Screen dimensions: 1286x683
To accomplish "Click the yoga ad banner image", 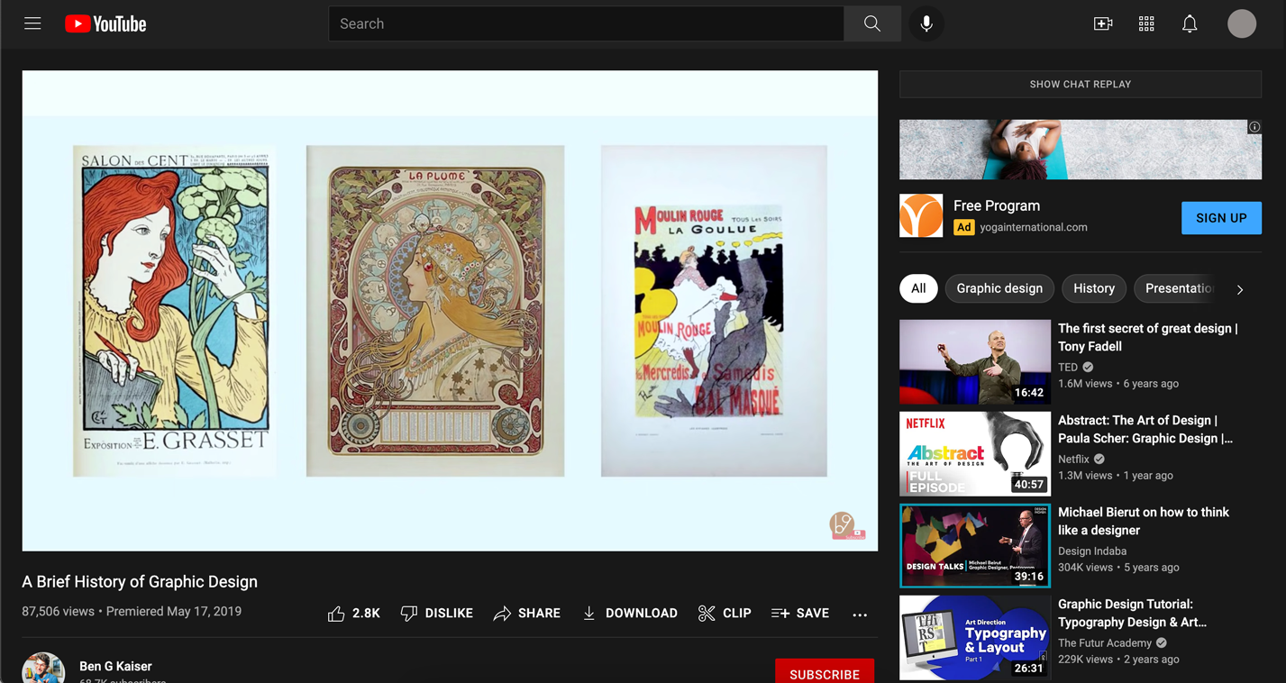I will [1081, 150].
